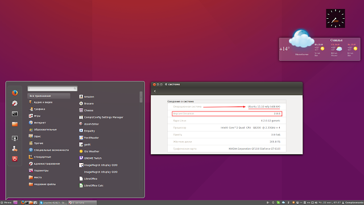The height and width of the screenshot is (205, 364).
Task: Open system settings icon in favorites
Action: pyautogui.click(x=15, y=103)
